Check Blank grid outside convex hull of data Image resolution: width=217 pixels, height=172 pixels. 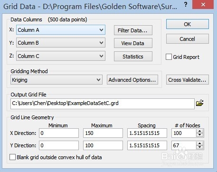point(12,157)
